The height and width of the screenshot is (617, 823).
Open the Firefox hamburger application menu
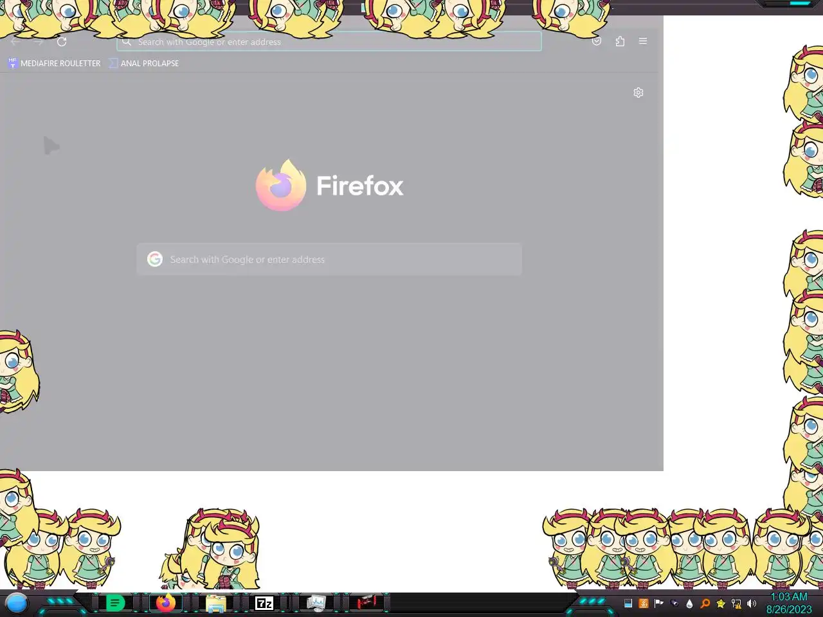[x=643, y=41]
